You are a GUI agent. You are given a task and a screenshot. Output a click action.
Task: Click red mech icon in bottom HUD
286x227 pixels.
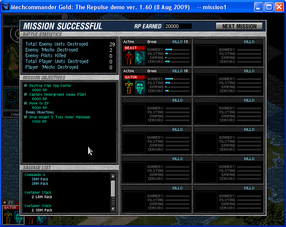click(31, 220)
